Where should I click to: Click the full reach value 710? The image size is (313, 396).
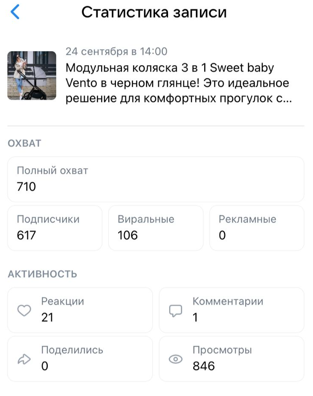26,186
